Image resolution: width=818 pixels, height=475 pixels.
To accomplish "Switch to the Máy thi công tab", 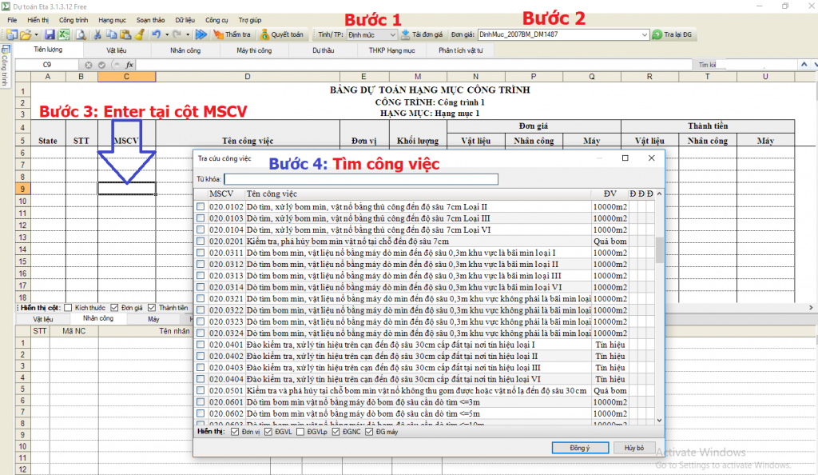I will click(254, 50).
